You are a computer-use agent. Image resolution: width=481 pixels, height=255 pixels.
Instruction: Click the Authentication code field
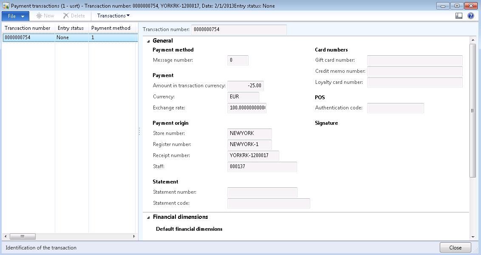coord(396,108)
